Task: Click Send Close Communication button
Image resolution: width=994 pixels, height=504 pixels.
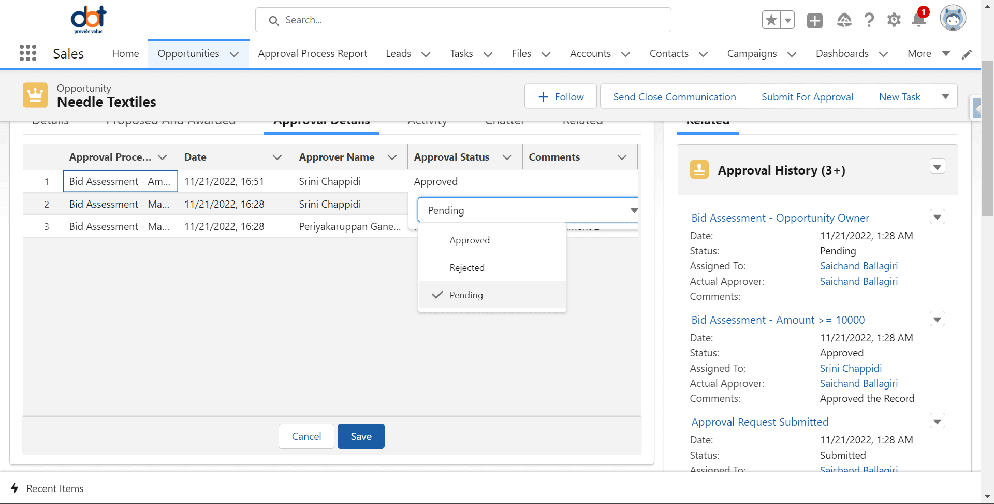Action: 675,96
